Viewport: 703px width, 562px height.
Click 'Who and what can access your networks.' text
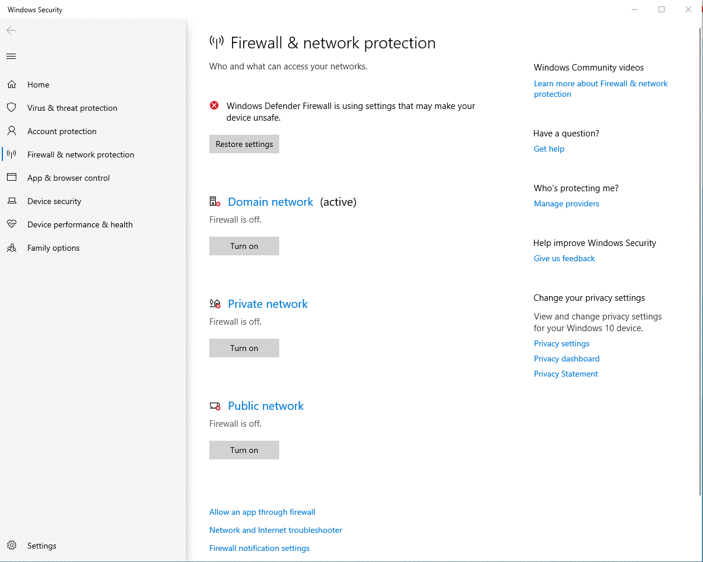click(x=288, y=66)
